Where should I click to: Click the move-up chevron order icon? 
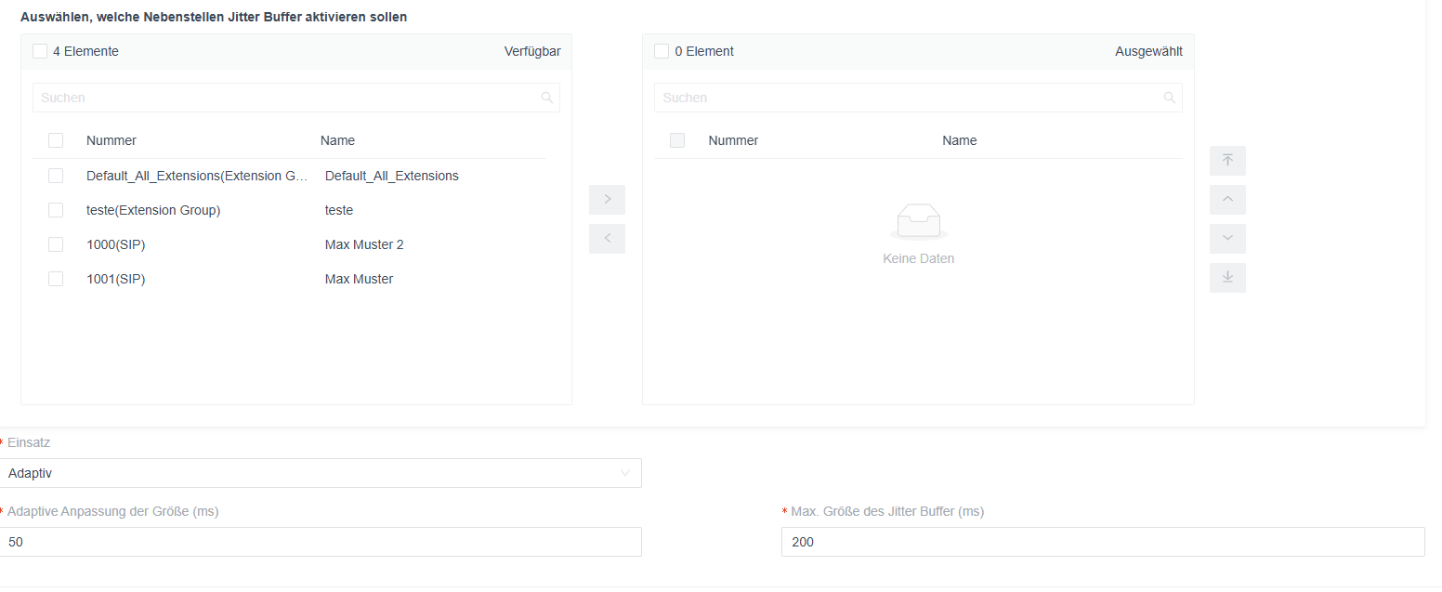[1227, 200]
